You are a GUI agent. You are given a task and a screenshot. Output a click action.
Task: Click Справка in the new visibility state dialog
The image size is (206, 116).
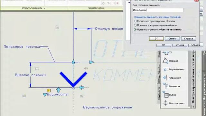[188, 39]
